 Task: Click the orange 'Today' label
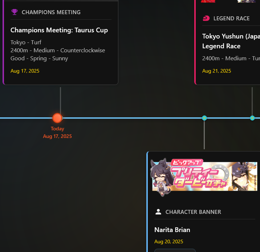tap(57, 129)
